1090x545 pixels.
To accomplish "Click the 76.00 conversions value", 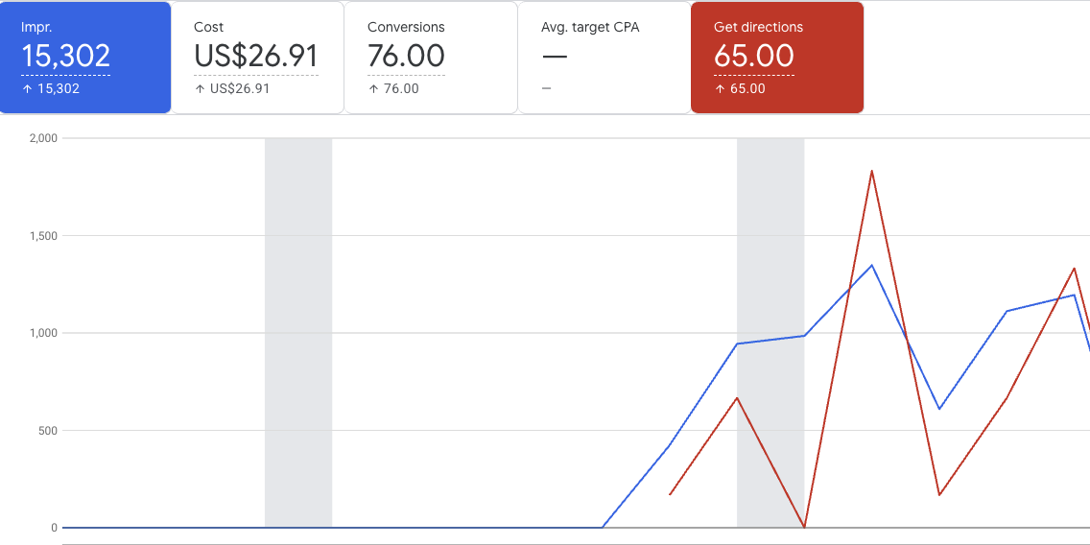I will pos(406,56).
